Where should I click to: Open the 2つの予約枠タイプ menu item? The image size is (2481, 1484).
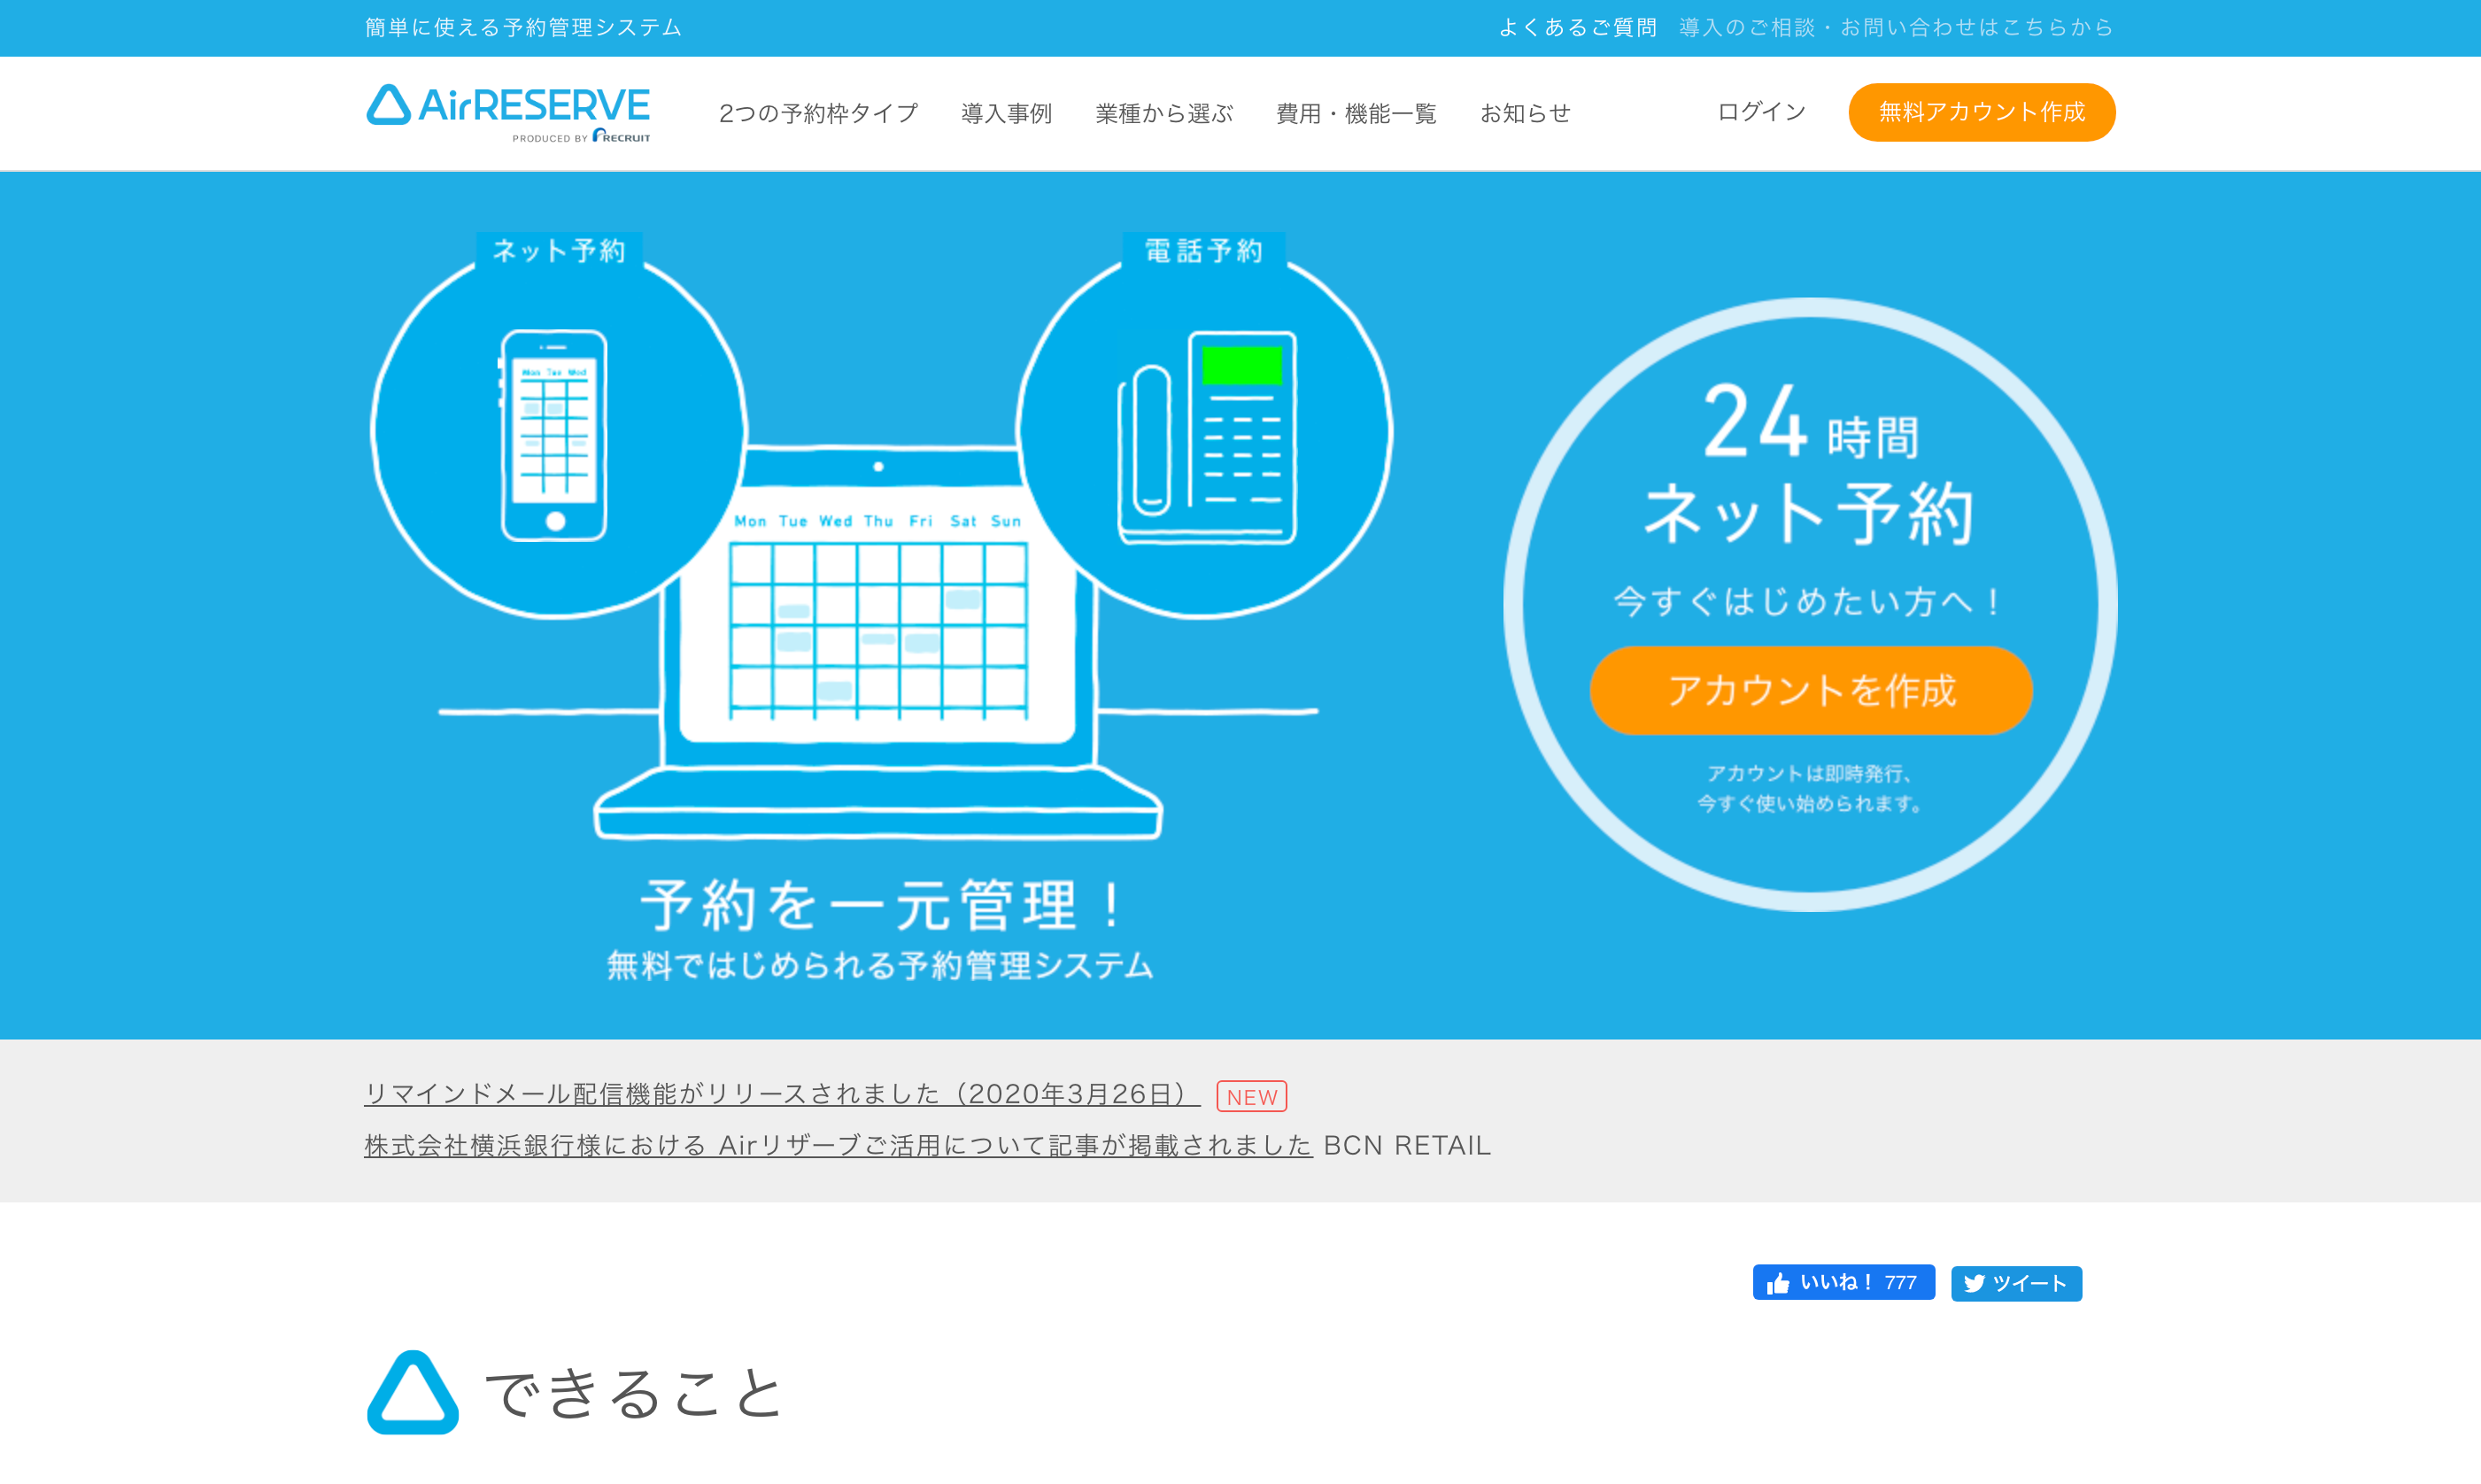818,113
